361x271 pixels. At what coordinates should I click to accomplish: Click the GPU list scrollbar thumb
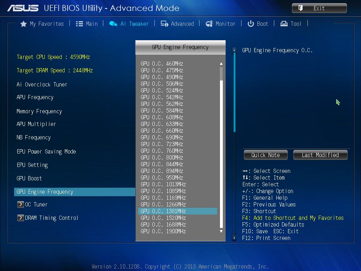[221, 74]
